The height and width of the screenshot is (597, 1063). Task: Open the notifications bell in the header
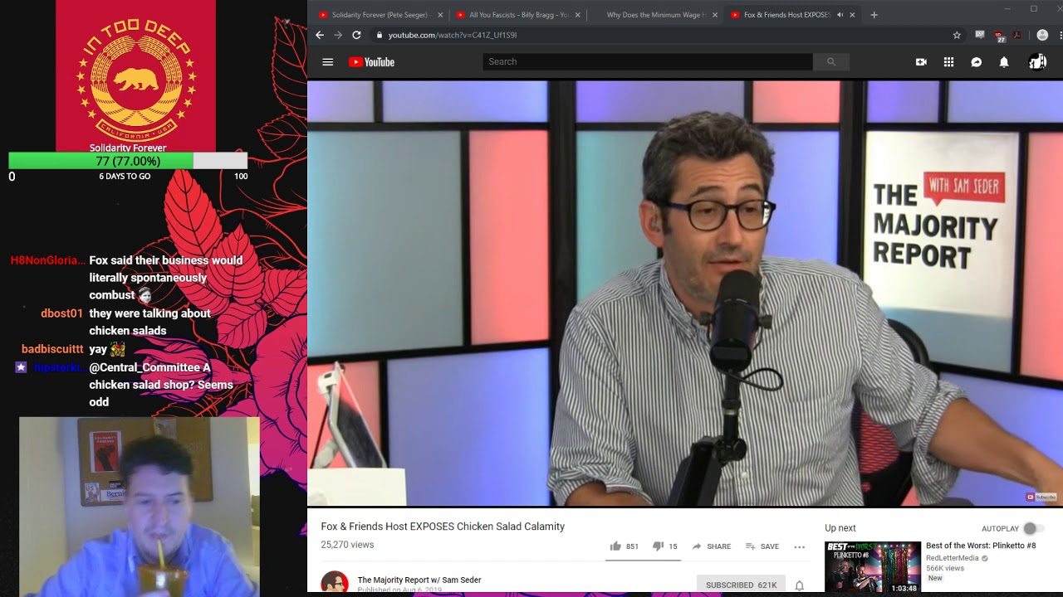click(1004, 62)
